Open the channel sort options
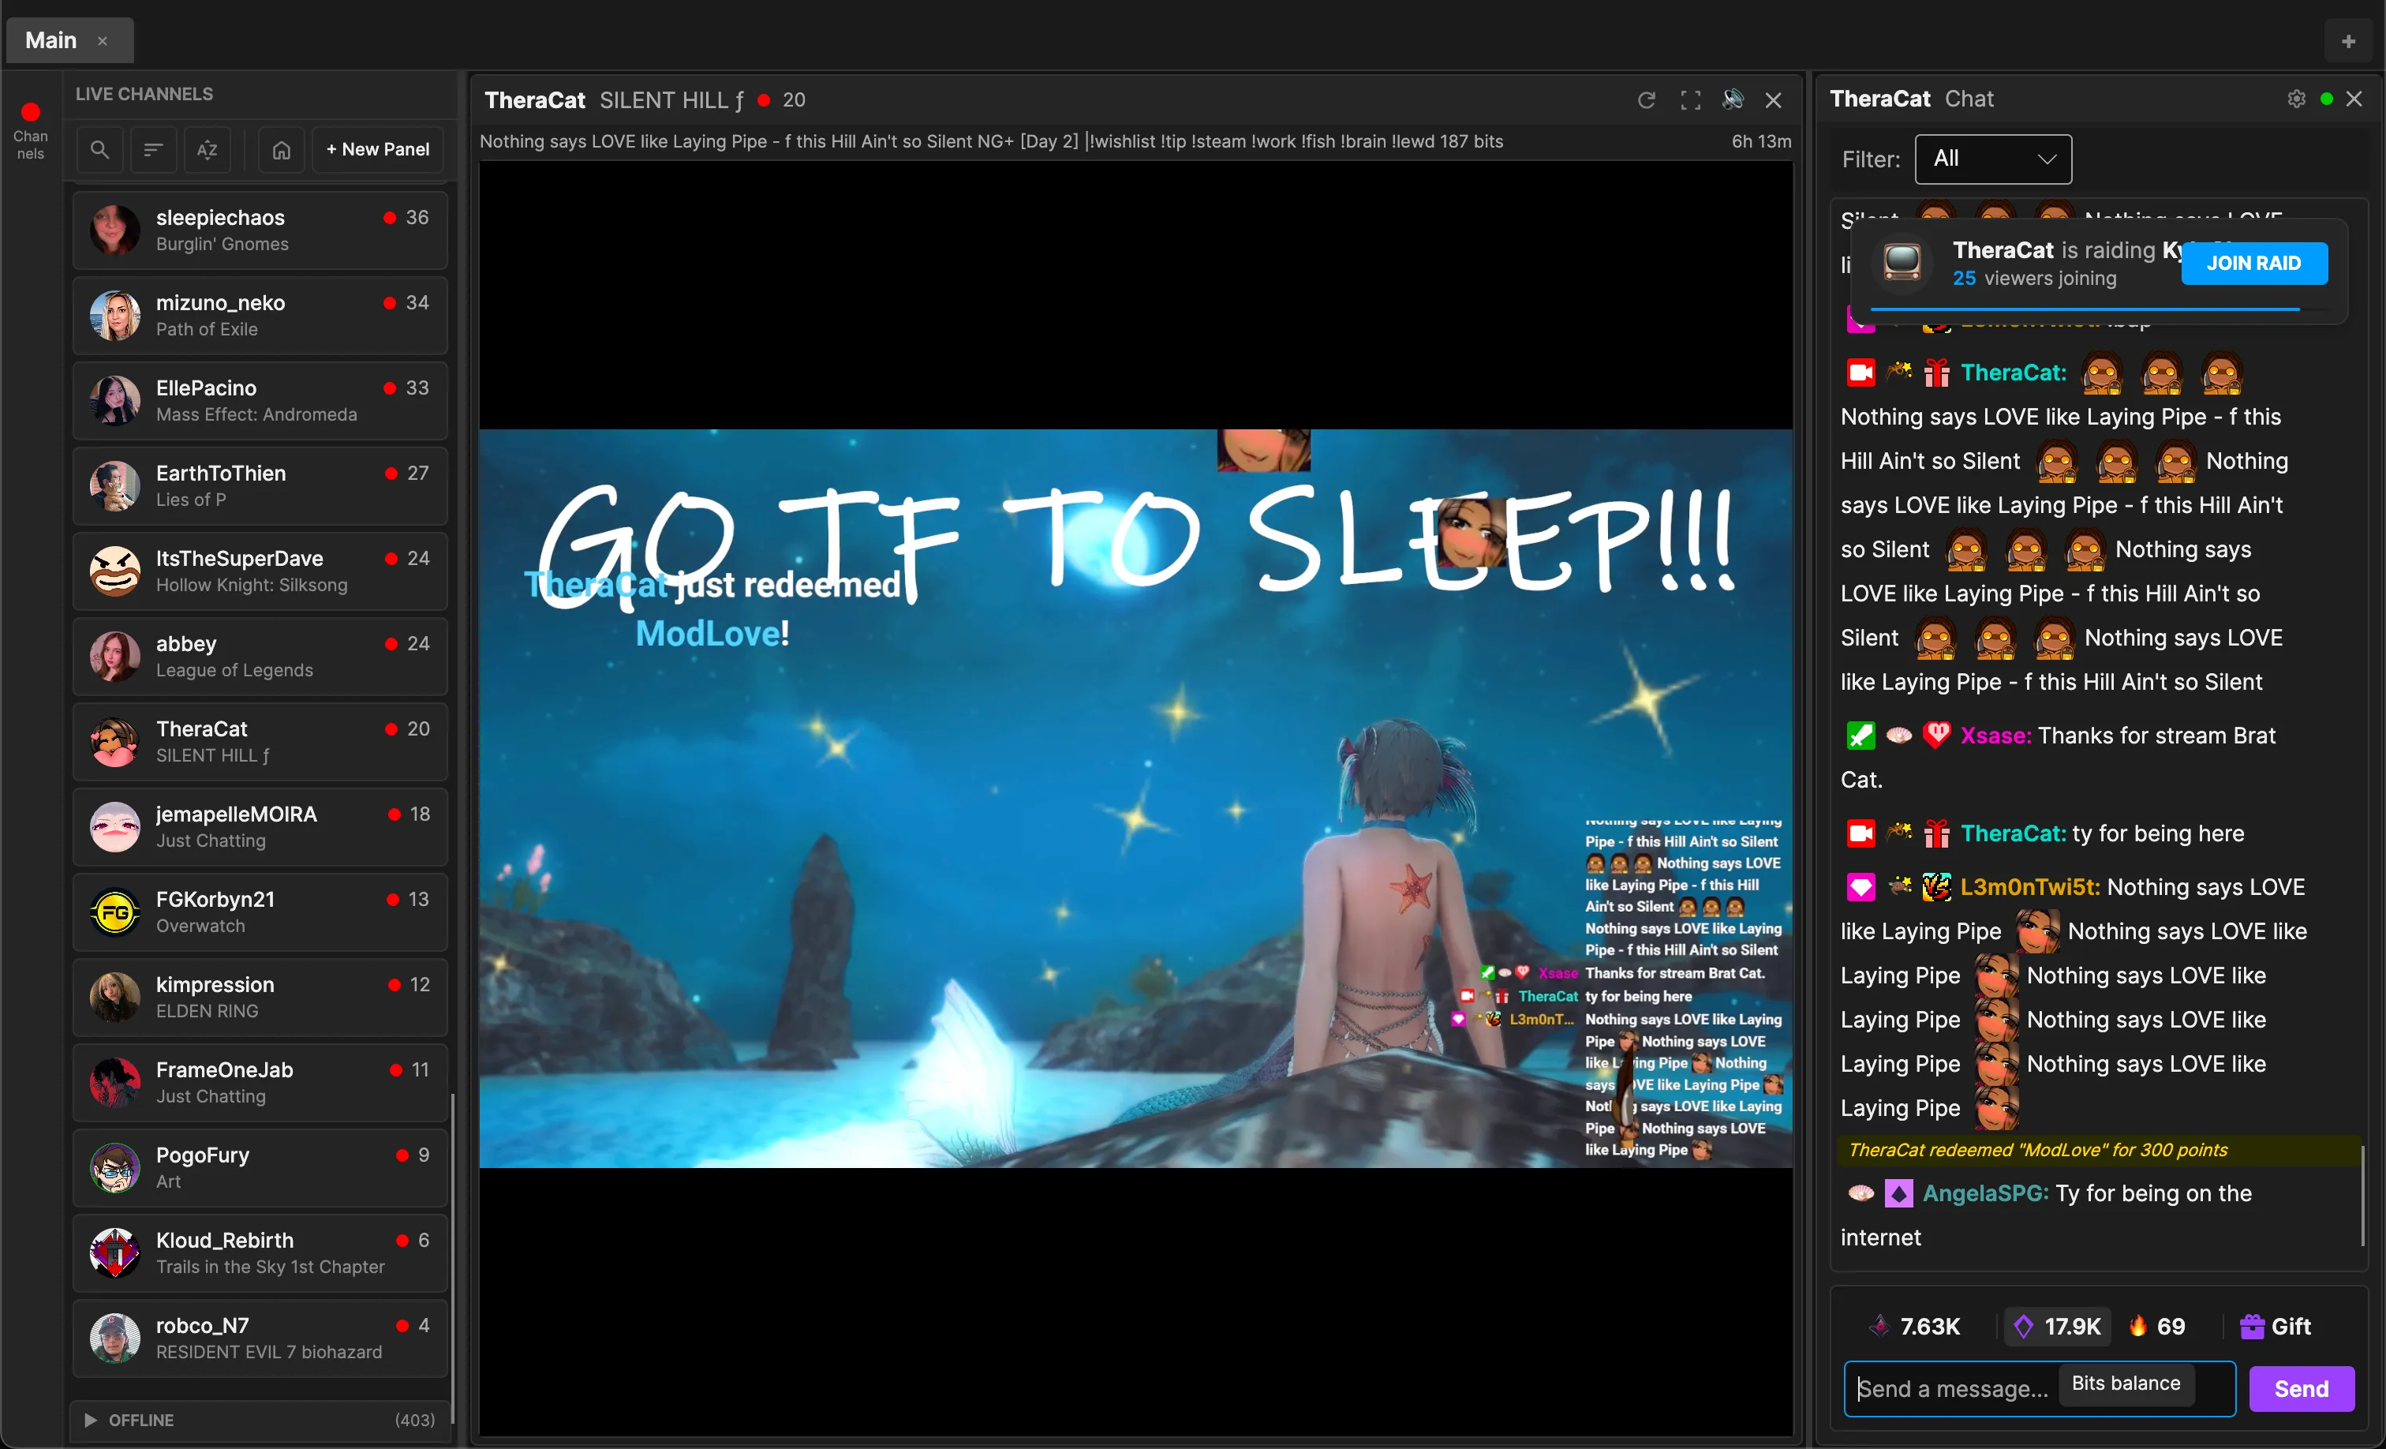This screenshot has width=2386, height=1449. point(153,149)
